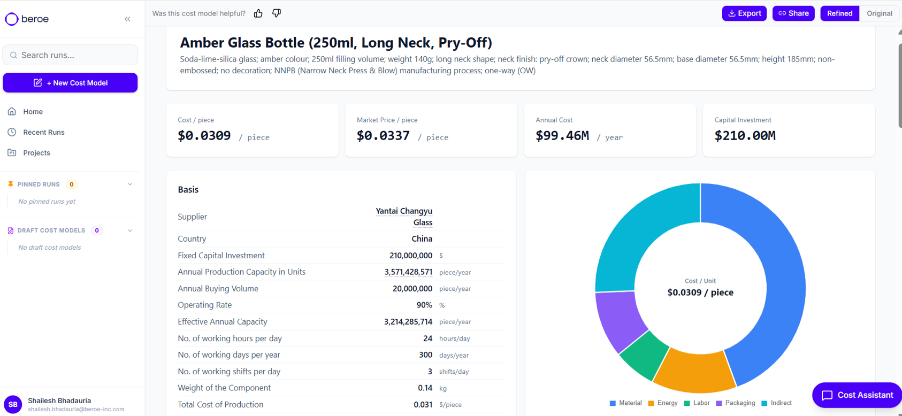
Task: Collapse the Pinned Runs section
Action: [130, 184]
